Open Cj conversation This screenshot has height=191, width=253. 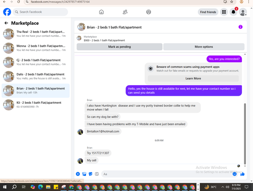click(35, 62)
